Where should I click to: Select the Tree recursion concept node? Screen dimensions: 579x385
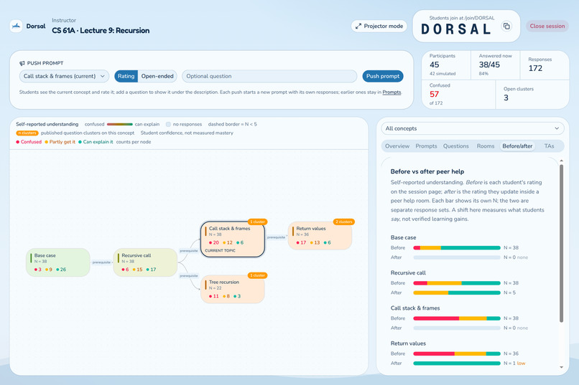coord(233,289)
